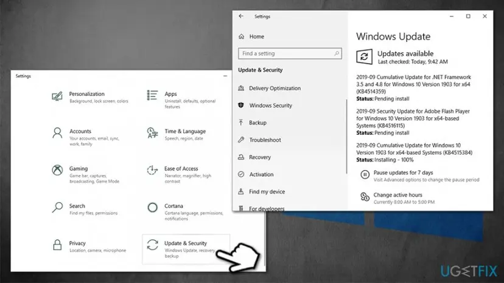The width and height of the screenshot is (504, 283).
Task: Open Privacy tile label
Action: [x=77, y=243]
